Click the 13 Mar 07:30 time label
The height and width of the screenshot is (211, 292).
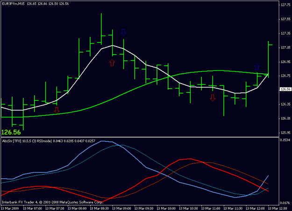point(55,208)
